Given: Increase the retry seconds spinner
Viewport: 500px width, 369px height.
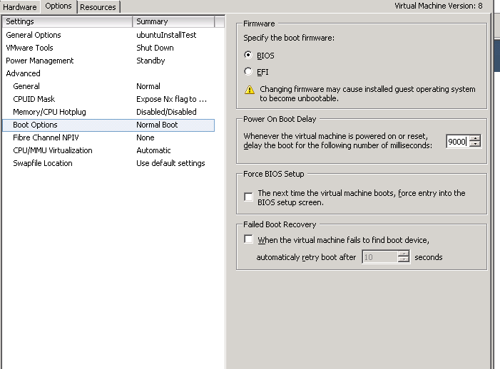Looking at the screenshot, I should tap(404, 254).
